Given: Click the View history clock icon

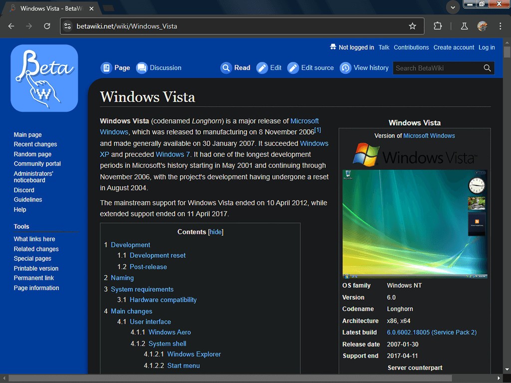Looking at the screenshot, I should (345, 68).
